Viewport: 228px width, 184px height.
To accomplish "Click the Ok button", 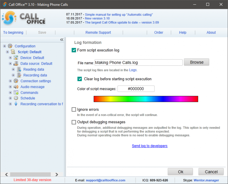I will coord(180,172).
